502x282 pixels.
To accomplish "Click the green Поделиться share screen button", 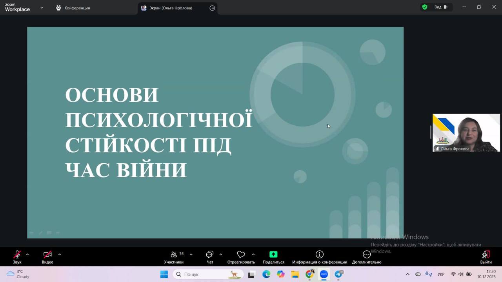I will (273, 255).
